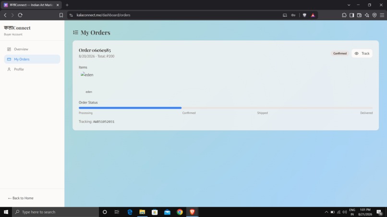Open site settings icon in address bar
Screen dimensions: 387x217
click(x=71, y=15)
